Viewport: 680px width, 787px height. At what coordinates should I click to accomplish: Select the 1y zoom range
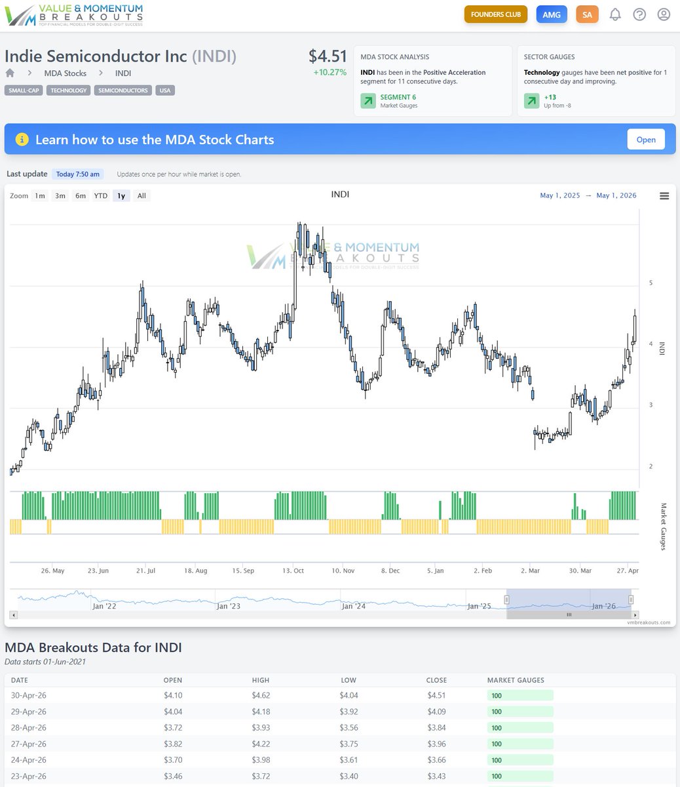tap(121, 196)
